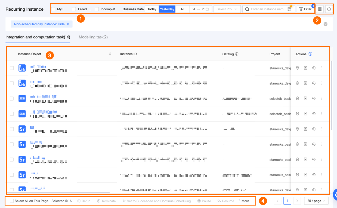Click the Catalog info icon
Image resolution: width=337 pixels, height=208 pixels.
click(237, 54)
